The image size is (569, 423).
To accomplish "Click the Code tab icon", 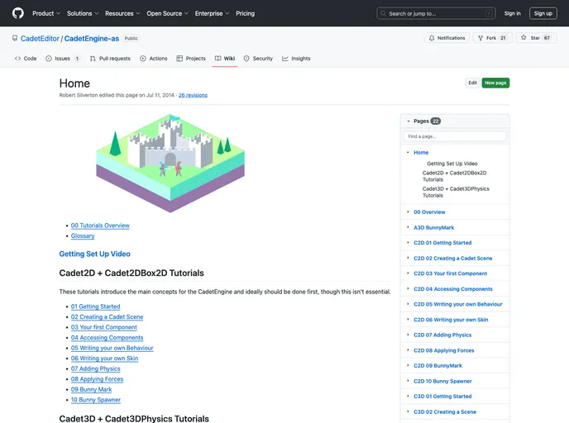I will pos(17,59).
